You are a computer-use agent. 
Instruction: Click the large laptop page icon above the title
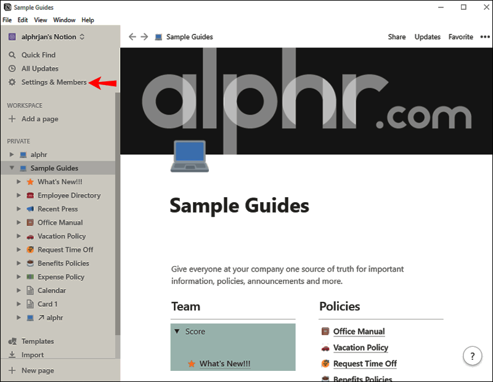pos(190,156)
